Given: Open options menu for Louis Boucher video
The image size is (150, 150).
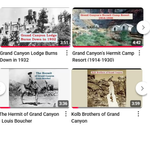Looking at the screenshot, I should tap(66, 114).
